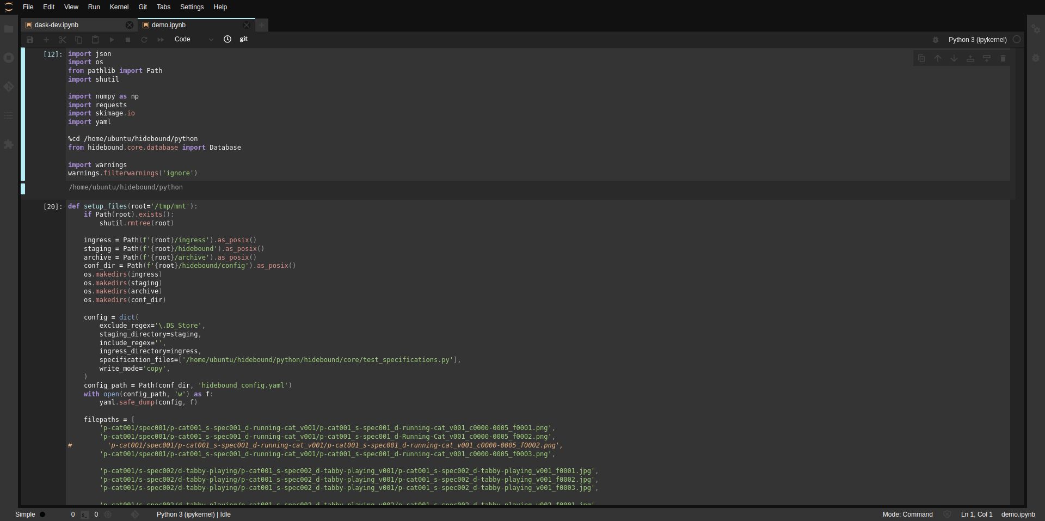Insert a new cell with the plus icon
1045x521 pixels.
[46, 40]
